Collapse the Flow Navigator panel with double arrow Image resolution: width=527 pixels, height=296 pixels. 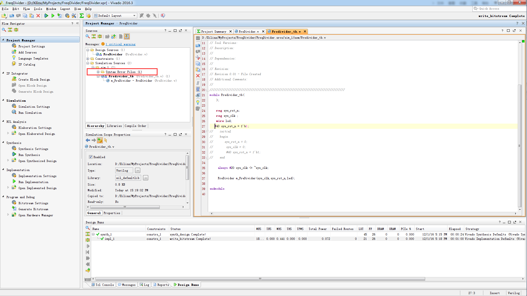tap(77, 23)
